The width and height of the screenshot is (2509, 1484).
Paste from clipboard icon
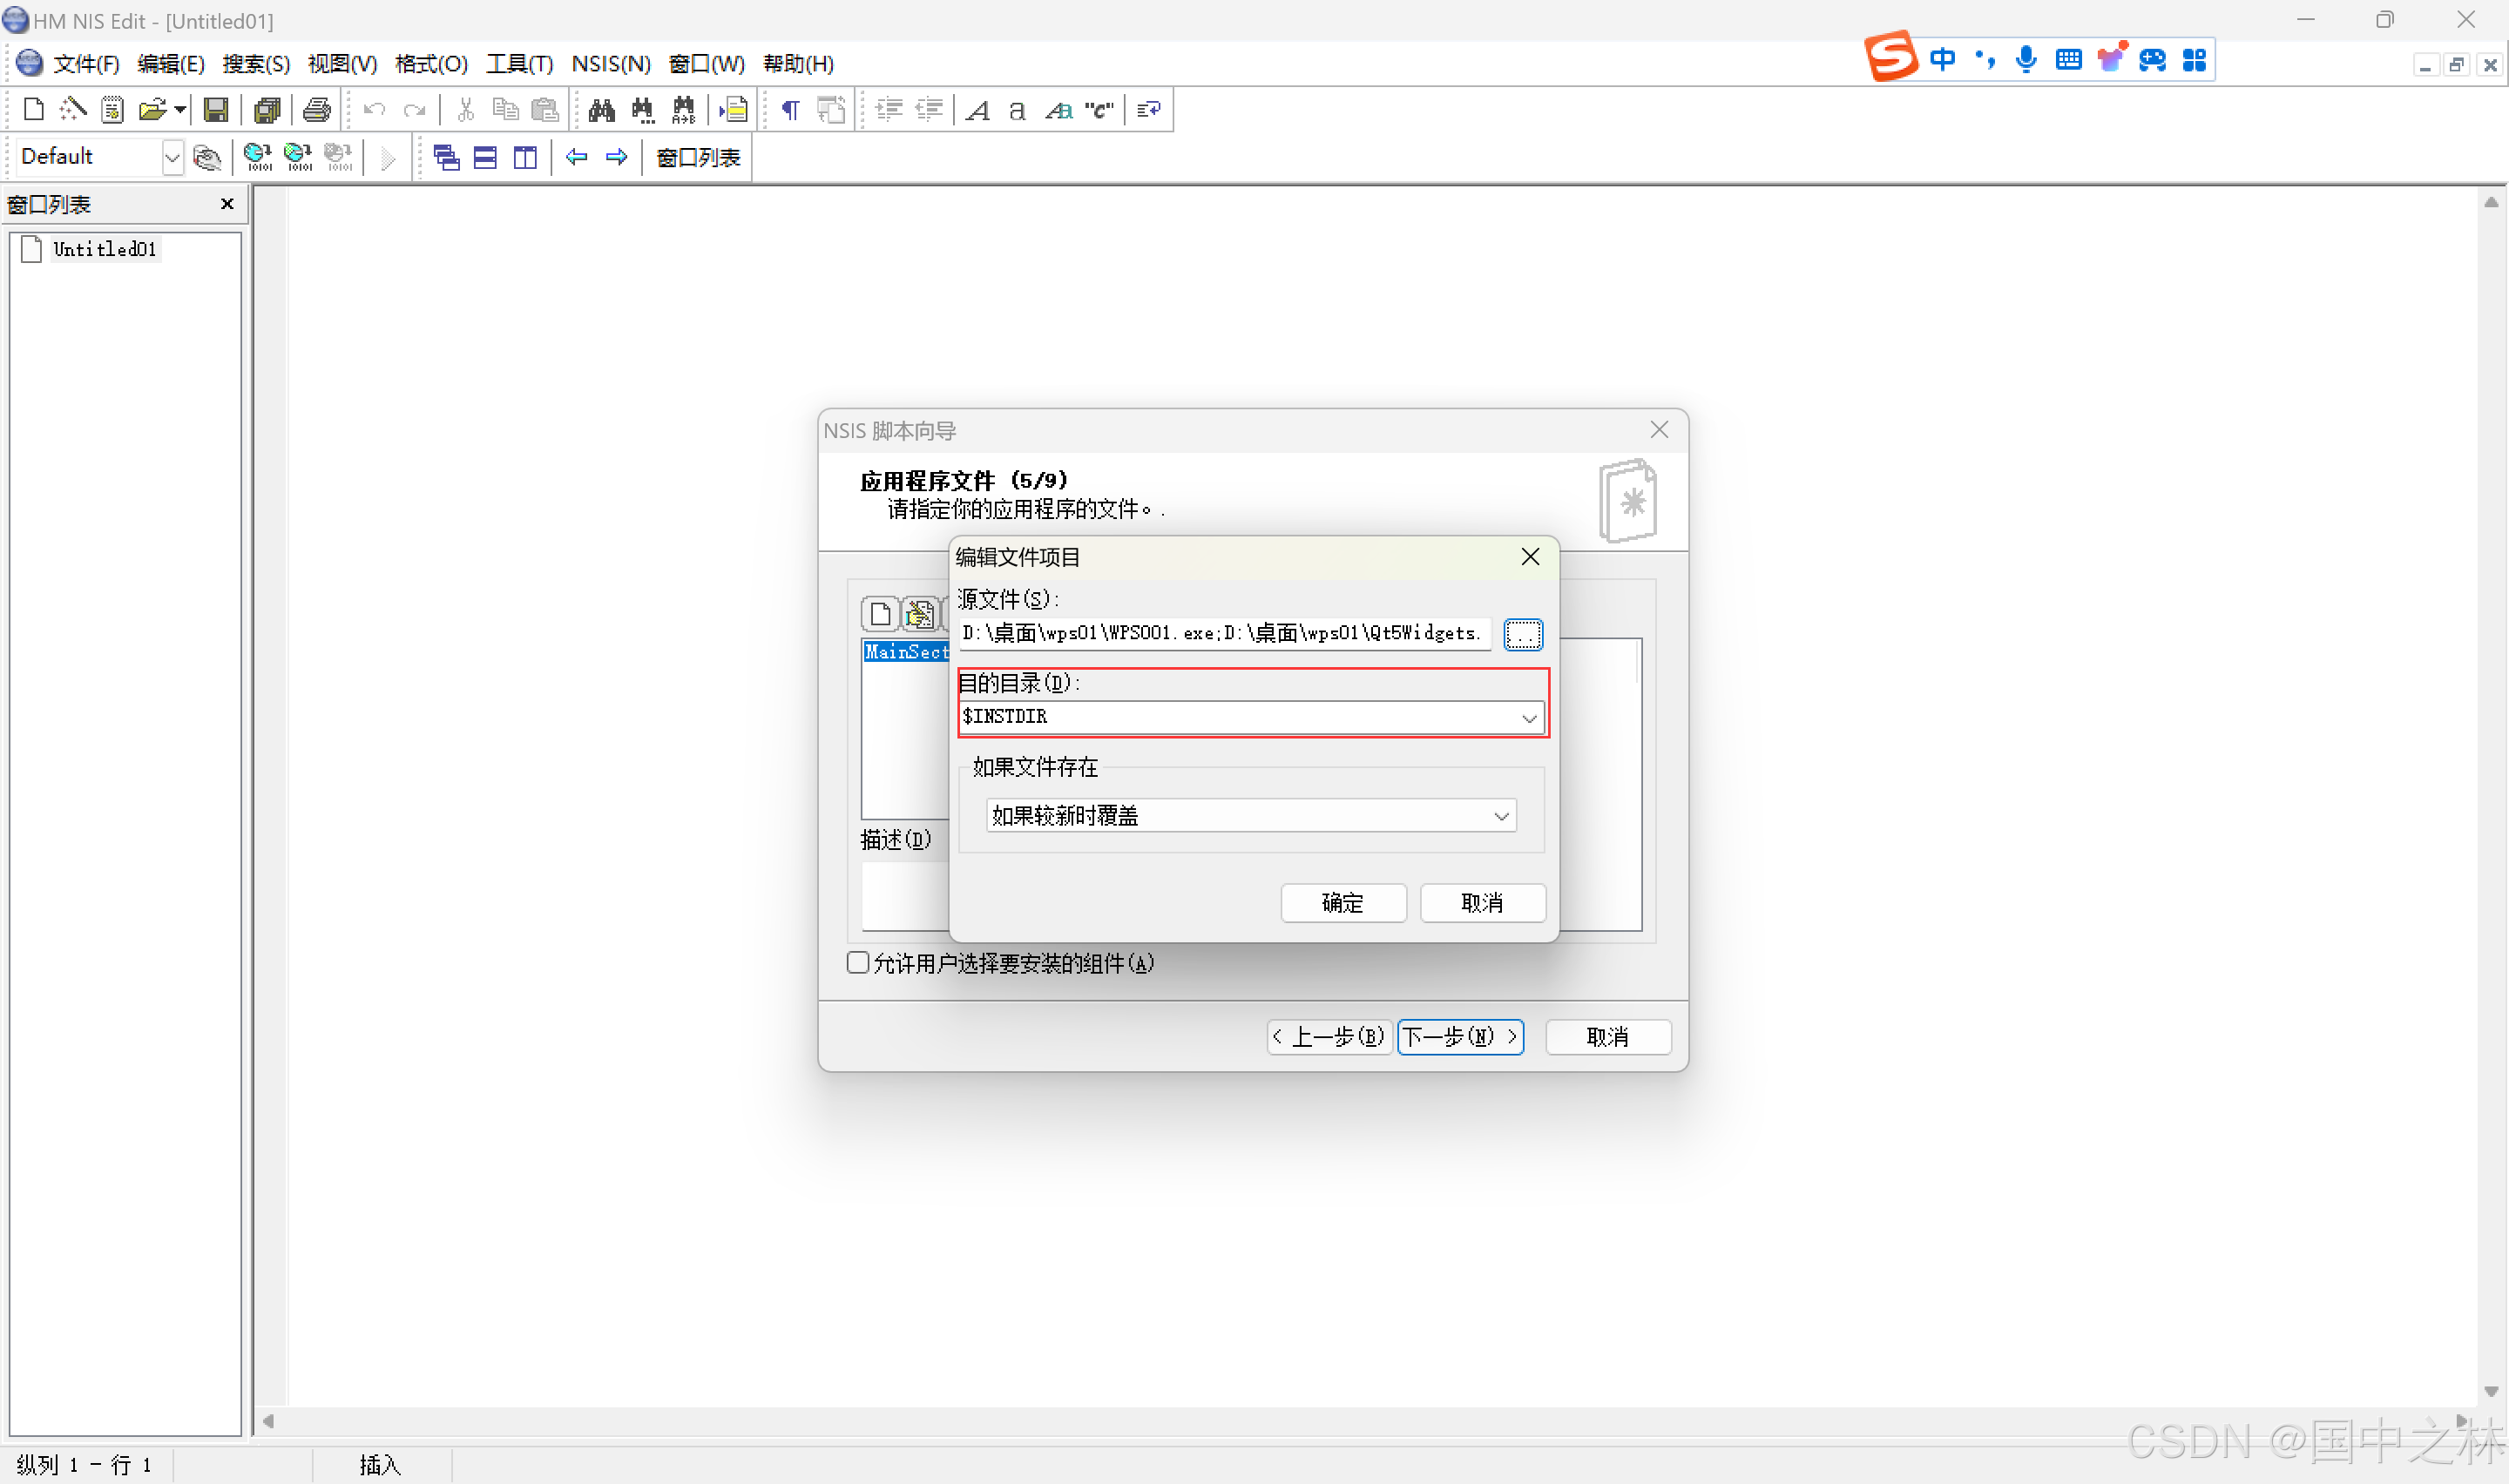tap(545, 109)
